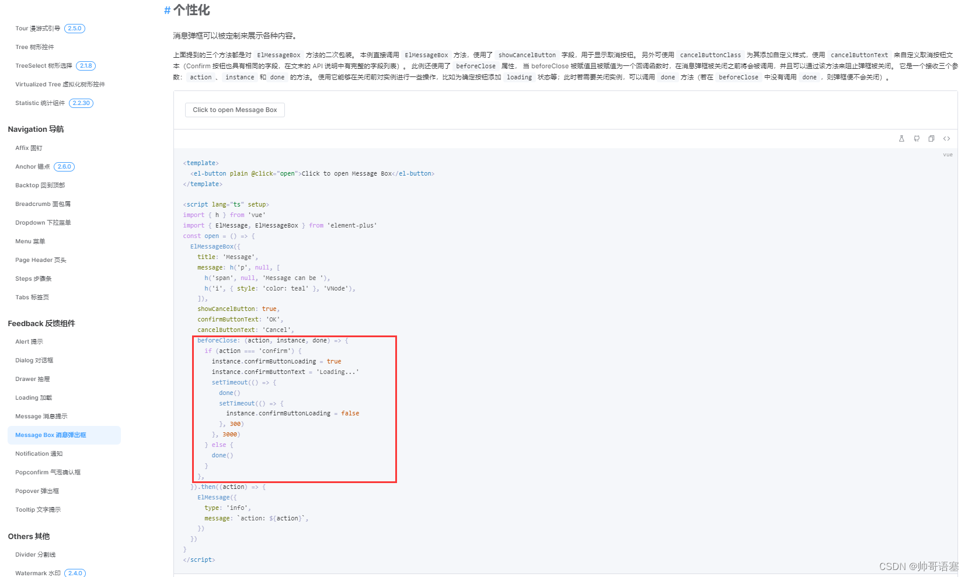968x577 pixels.
Task: Select active Message Box 消息弹出框 item
Action: [64, 435]
